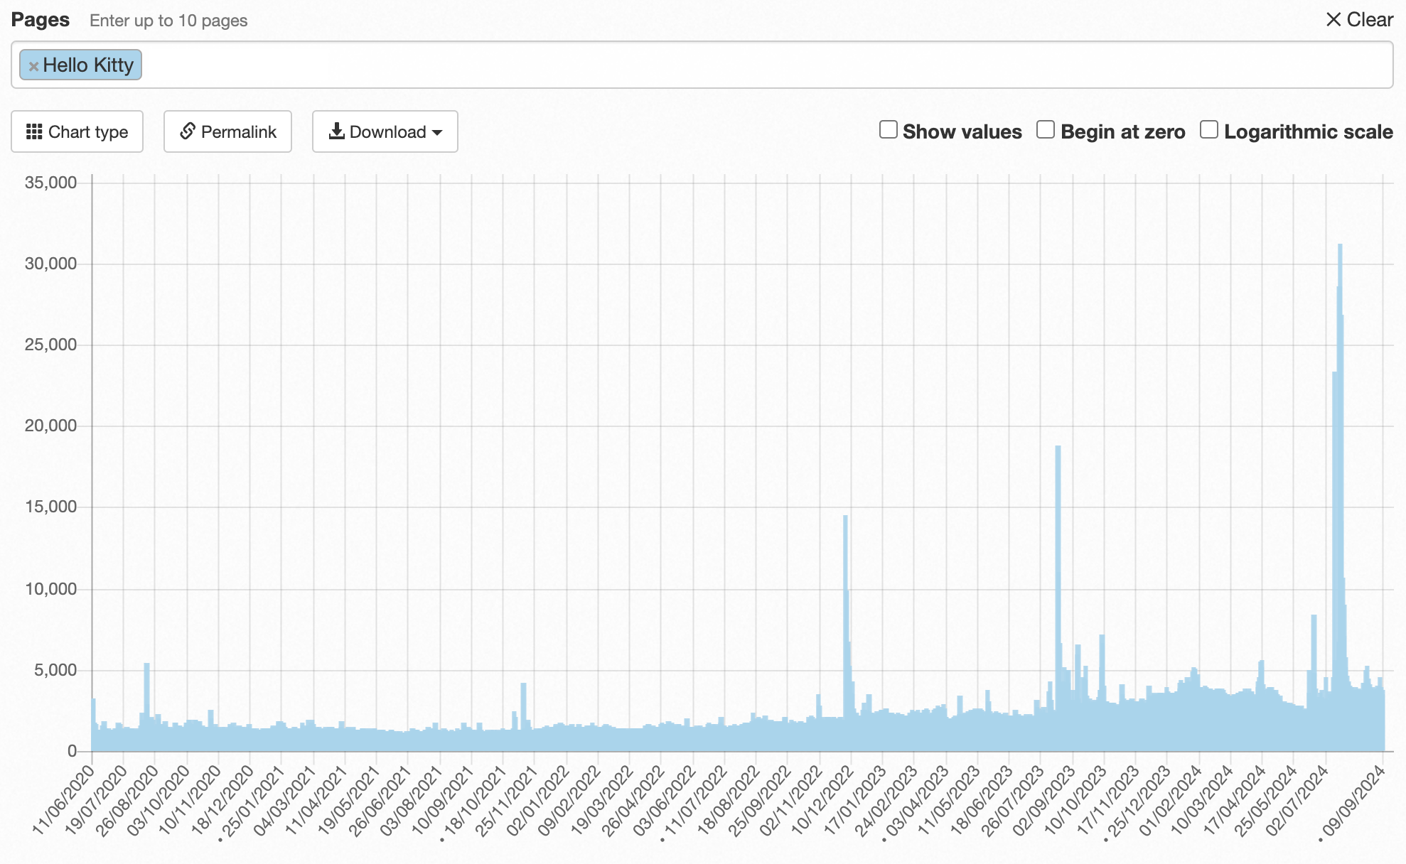Click the 35,000 y-axis label
Screen dimensions: 1406x864
tap(50, 183)
